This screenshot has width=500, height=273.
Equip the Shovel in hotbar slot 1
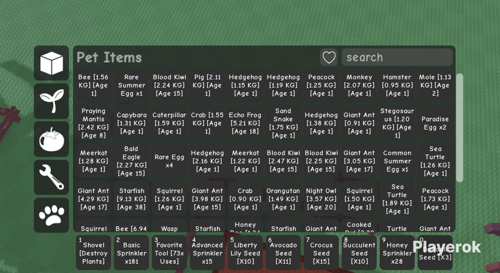(x=93, y=253)
